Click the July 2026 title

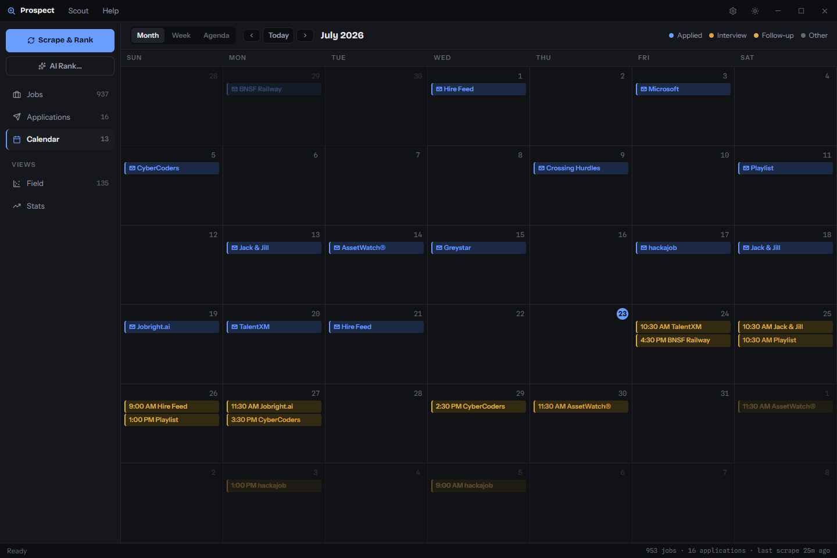click(342, 35)
